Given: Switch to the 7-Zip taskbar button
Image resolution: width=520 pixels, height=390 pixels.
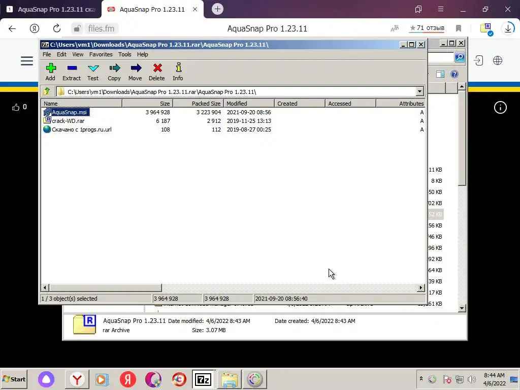Looking at the screenshot, I should (x=203, y=379).
